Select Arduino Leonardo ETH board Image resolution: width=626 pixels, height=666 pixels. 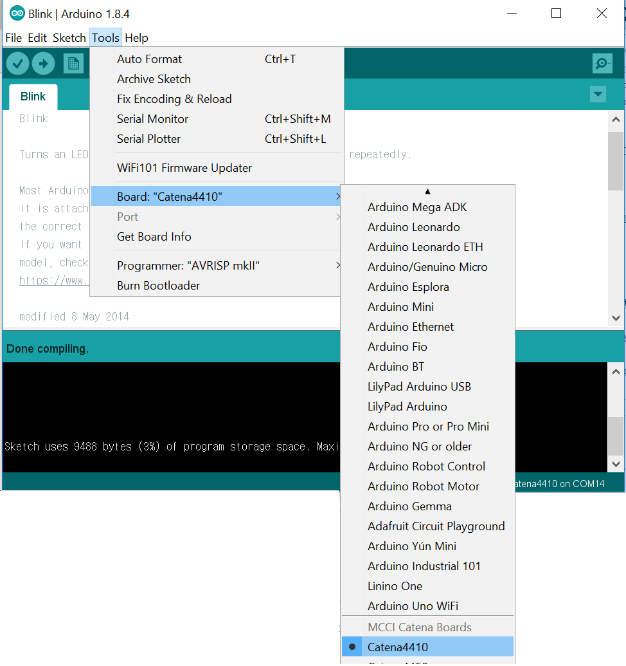point(427,247)
